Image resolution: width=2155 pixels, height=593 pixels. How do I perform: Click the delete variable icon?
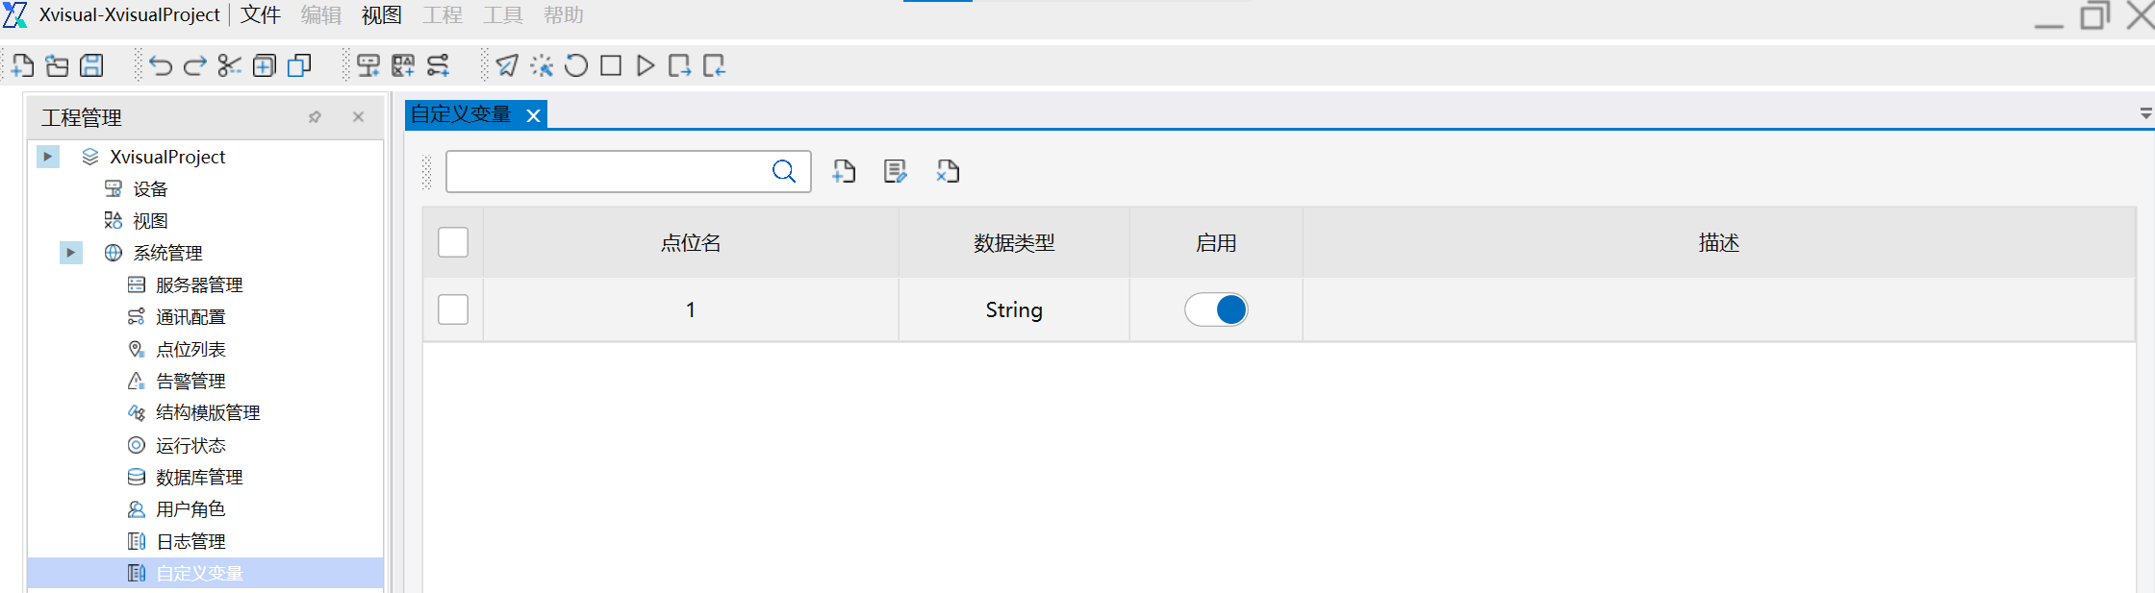point(948,171)
